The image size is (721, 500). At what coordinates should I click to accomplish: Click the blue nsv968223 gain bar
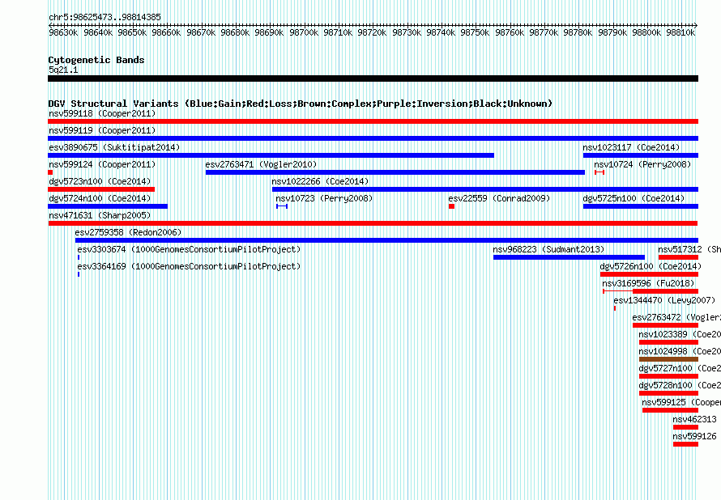(570, 257)
